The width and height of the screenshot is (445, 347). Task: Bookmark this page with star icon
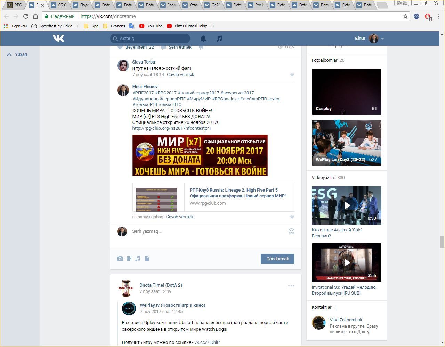pyautogui.click(x=405, y=16)
